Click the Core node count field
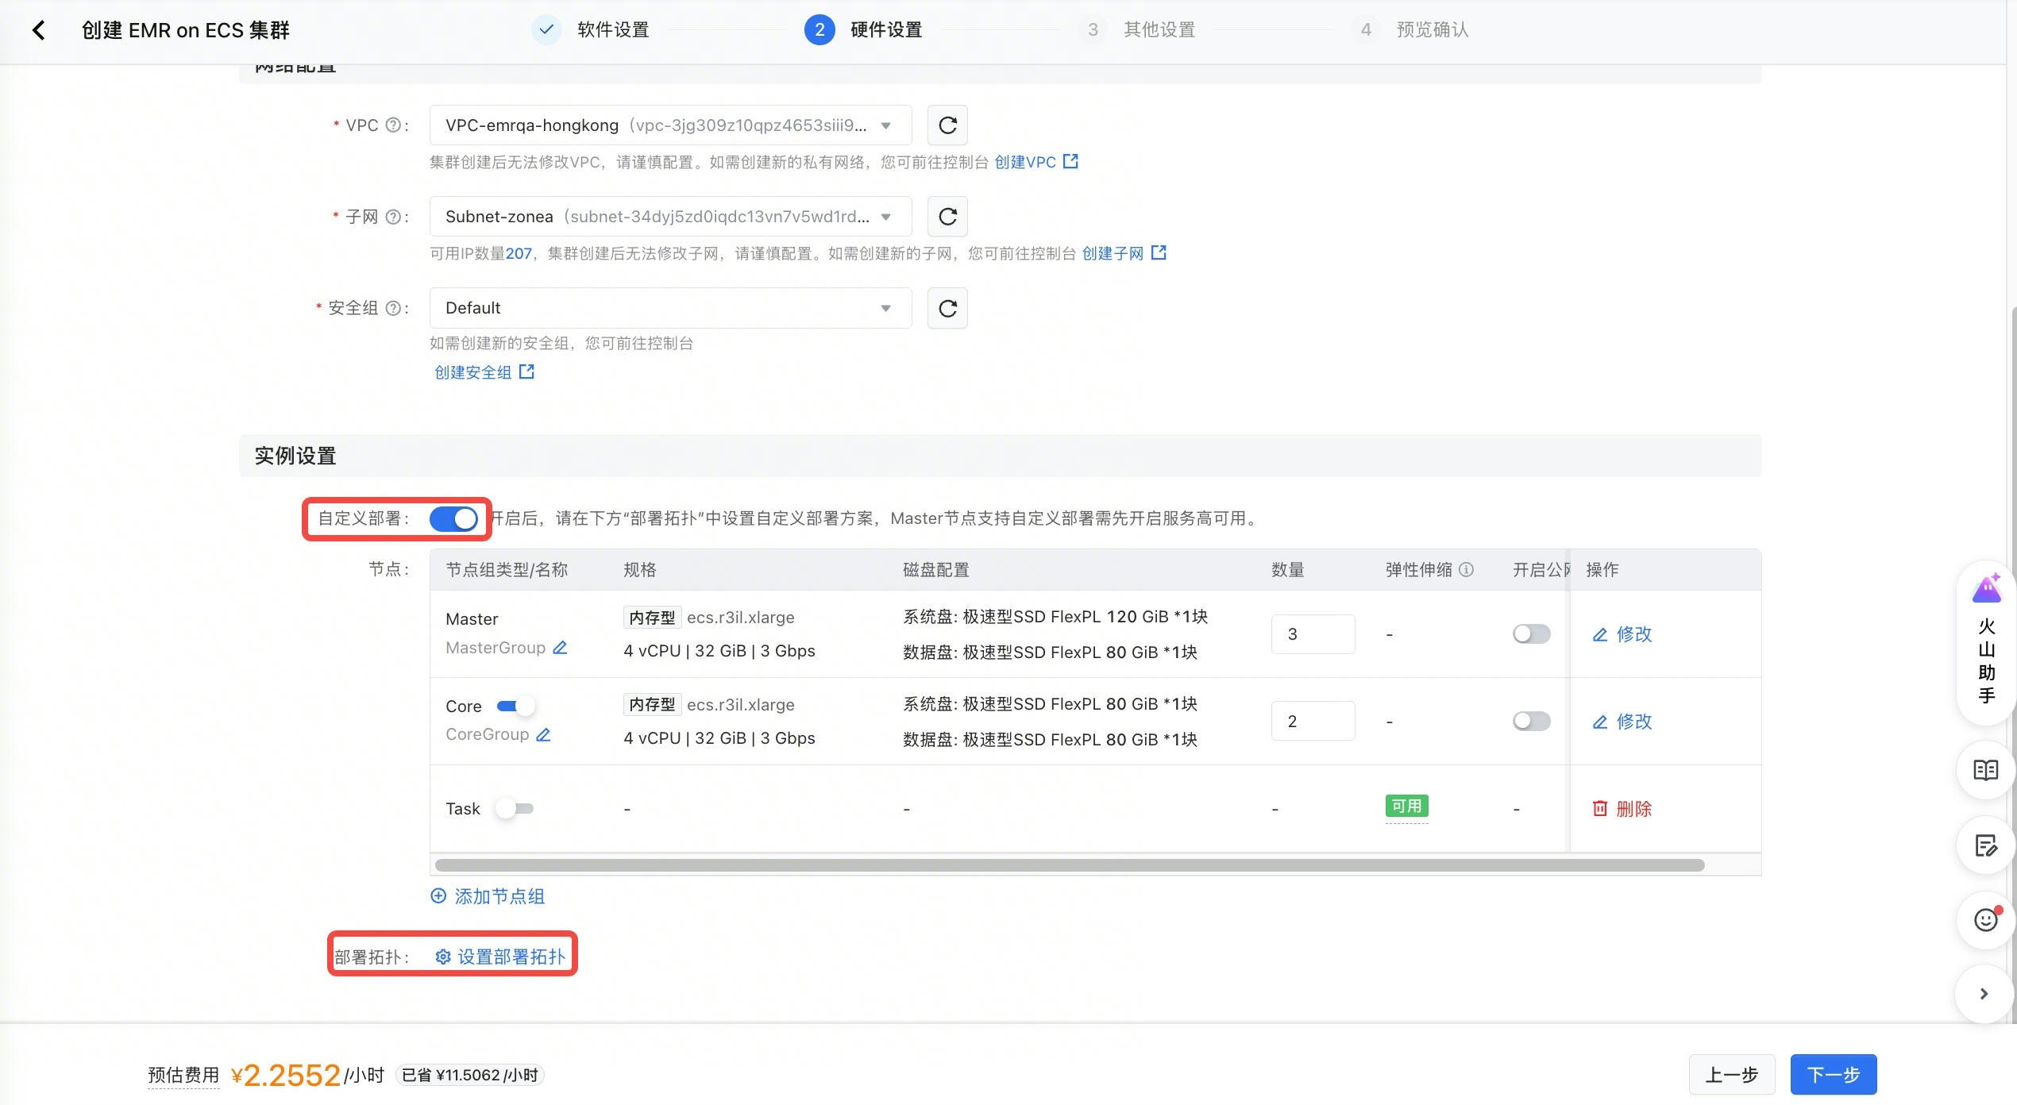Screen dimensions: 2017x1105 [x=1313, y=722]
